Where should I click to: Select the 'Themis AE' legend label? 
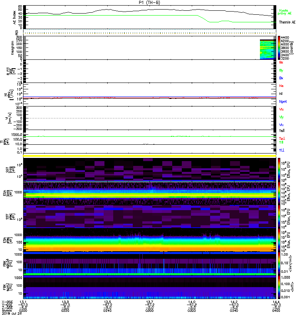[x=287, y=22]
